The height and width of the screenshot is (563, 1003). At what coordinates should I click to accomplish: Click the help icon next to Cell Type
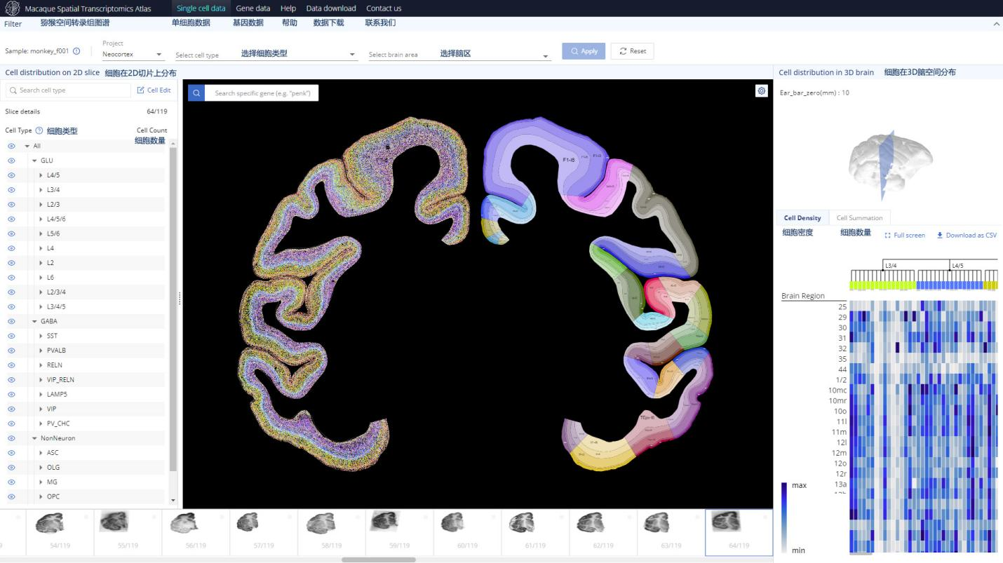(x=39, y=130)
